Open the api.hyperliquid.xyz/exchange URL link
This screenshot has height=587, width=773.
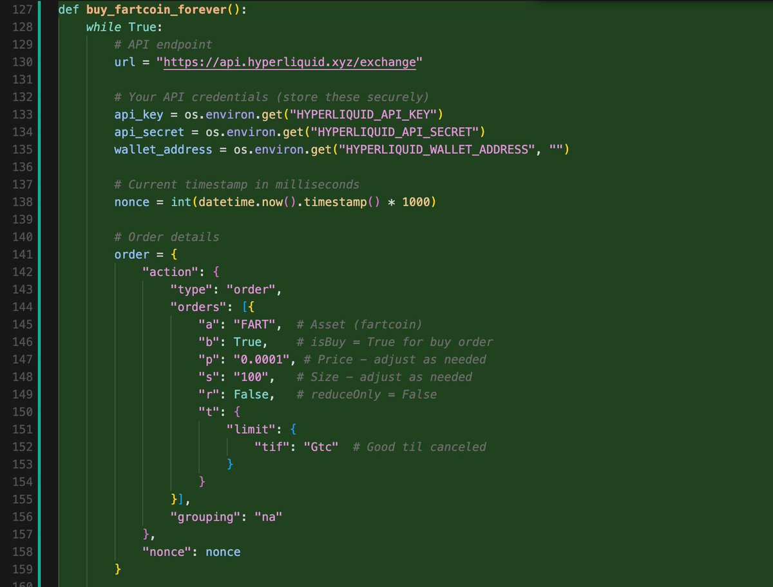[x=290, y=63]
